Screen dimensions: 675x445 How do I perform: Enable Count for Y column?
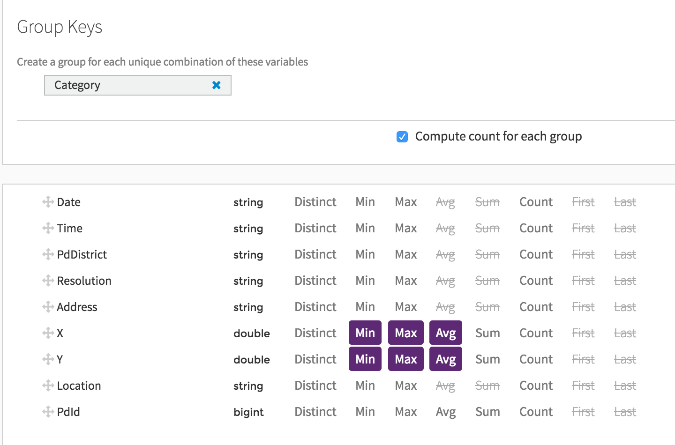(536, 359)
